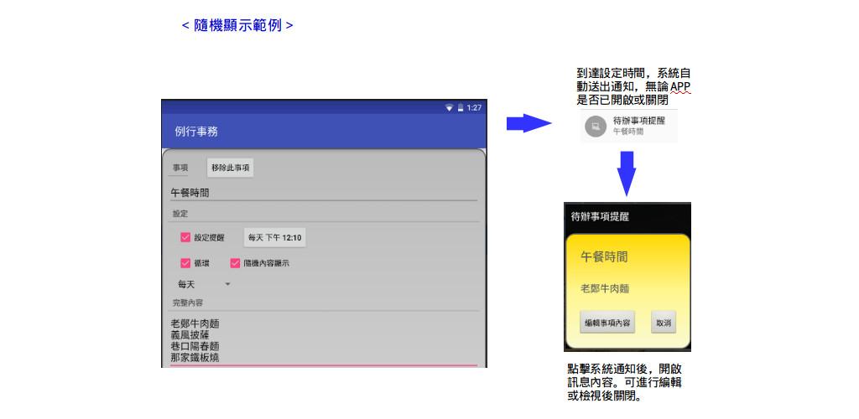Click the 1:27 clock in status bar
Screen dimensions: 859x419
(474, 108)
